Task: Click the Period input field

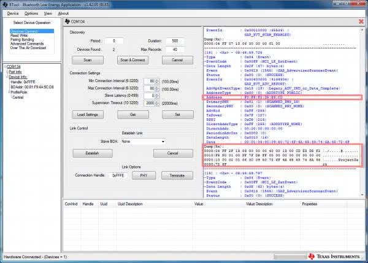Action: tap(113, 40)
